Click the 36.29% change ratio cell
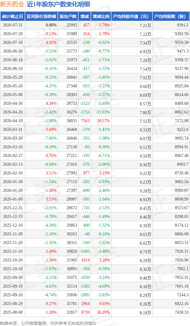The height and width of the screenshot is (326, 190). tap(103, 312)
